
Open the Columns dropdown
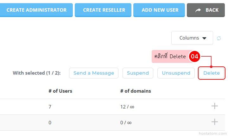click(192, 38)
